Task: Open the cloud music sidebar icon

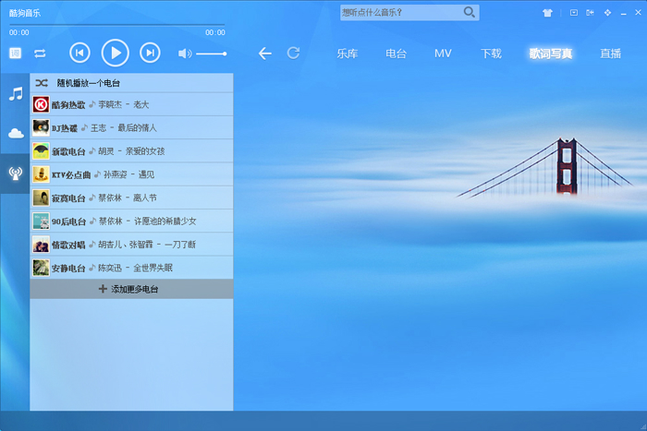Action: coord(16,133)
